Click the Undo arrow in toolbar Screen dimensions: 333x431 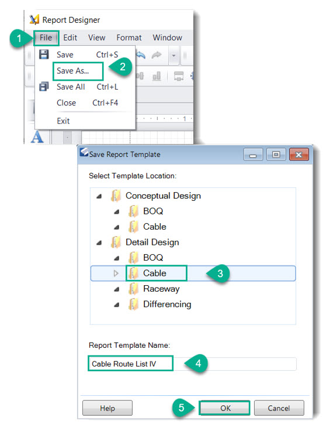(x=141, y=55)
